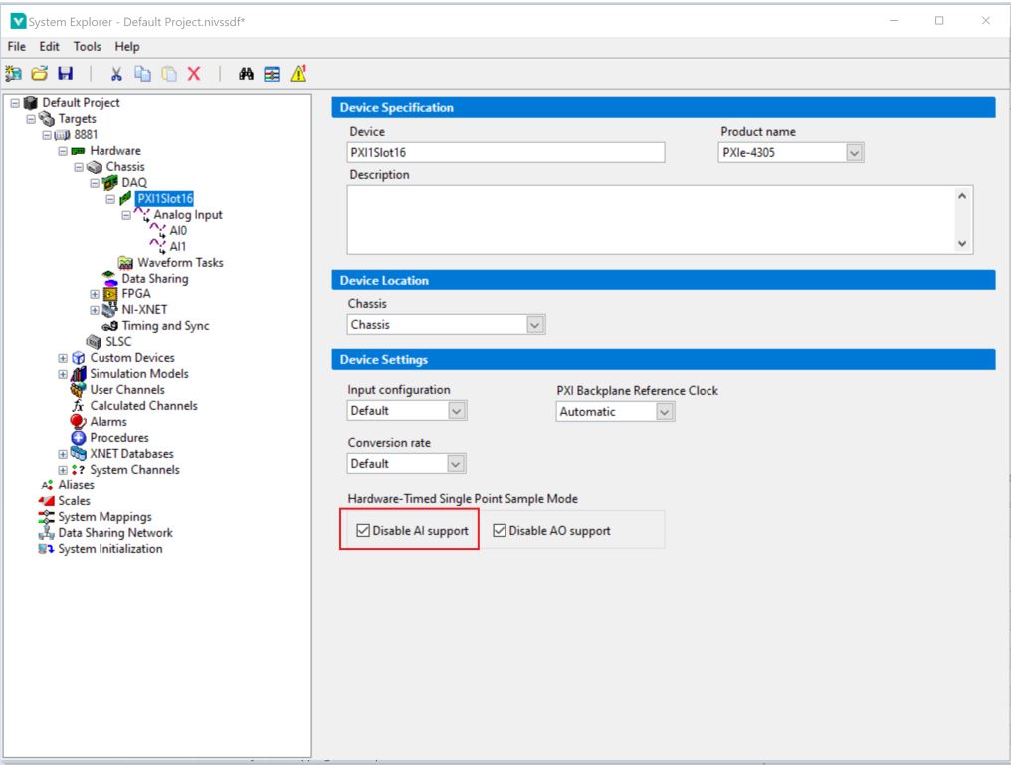Click the SLSC chassis icon
1011x765 pixels.
point(95,342)
